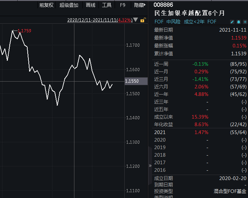Click the FOF tag next to 中风险
This screenshot has height=198, width=248.
[x=159, y=22]
